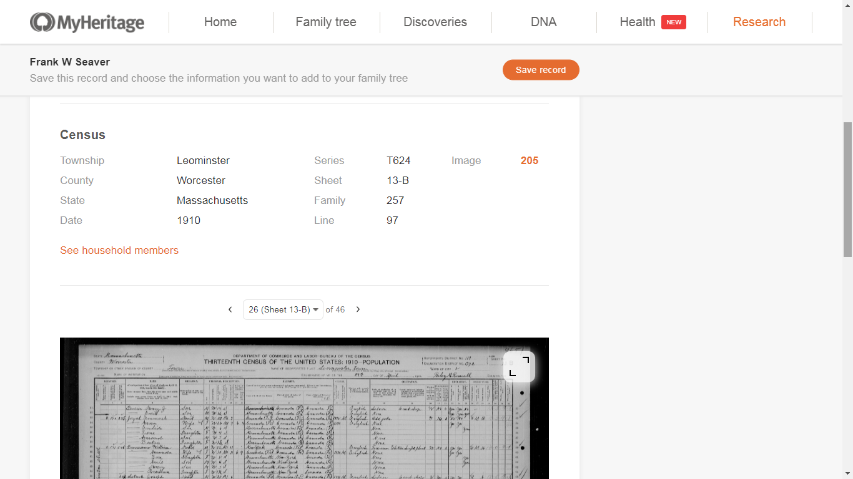Click the NEW label next to Health

[x=674, y=22]
